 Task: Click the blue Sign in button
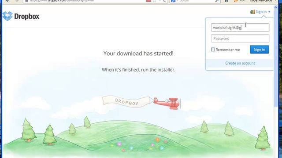260,50
